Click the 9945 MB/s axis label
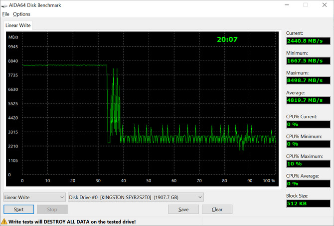The width and height of the screenshot is (334, 226). (x=13, y=47)
